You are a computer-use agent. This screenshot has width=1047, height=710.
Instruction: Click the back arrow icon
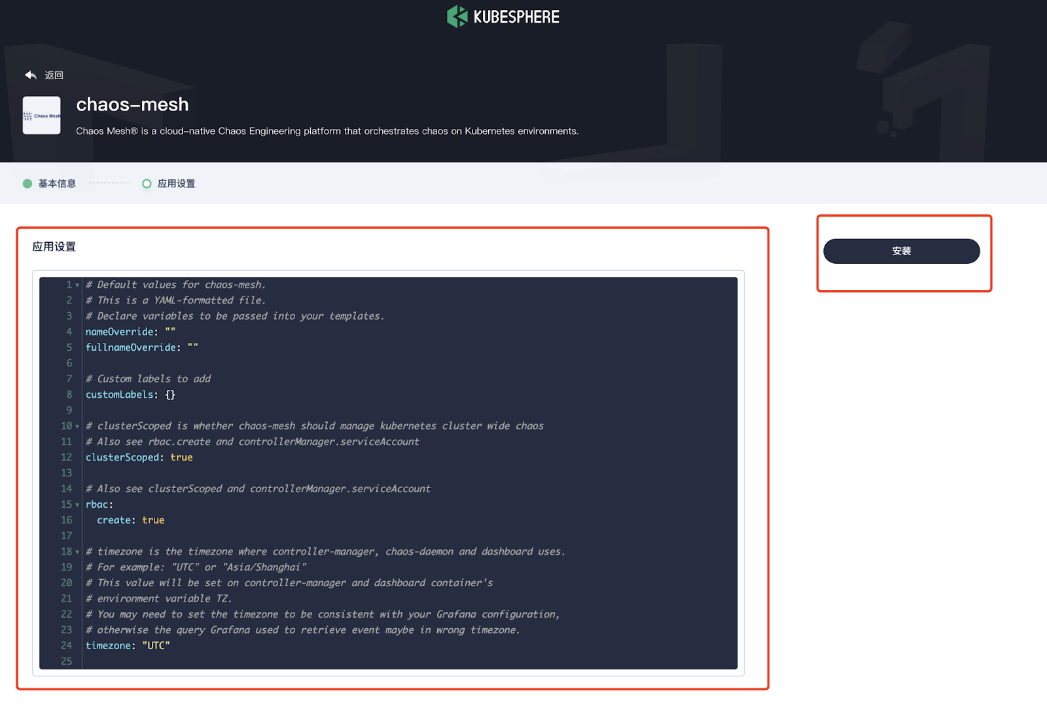(x=31, y=75)
